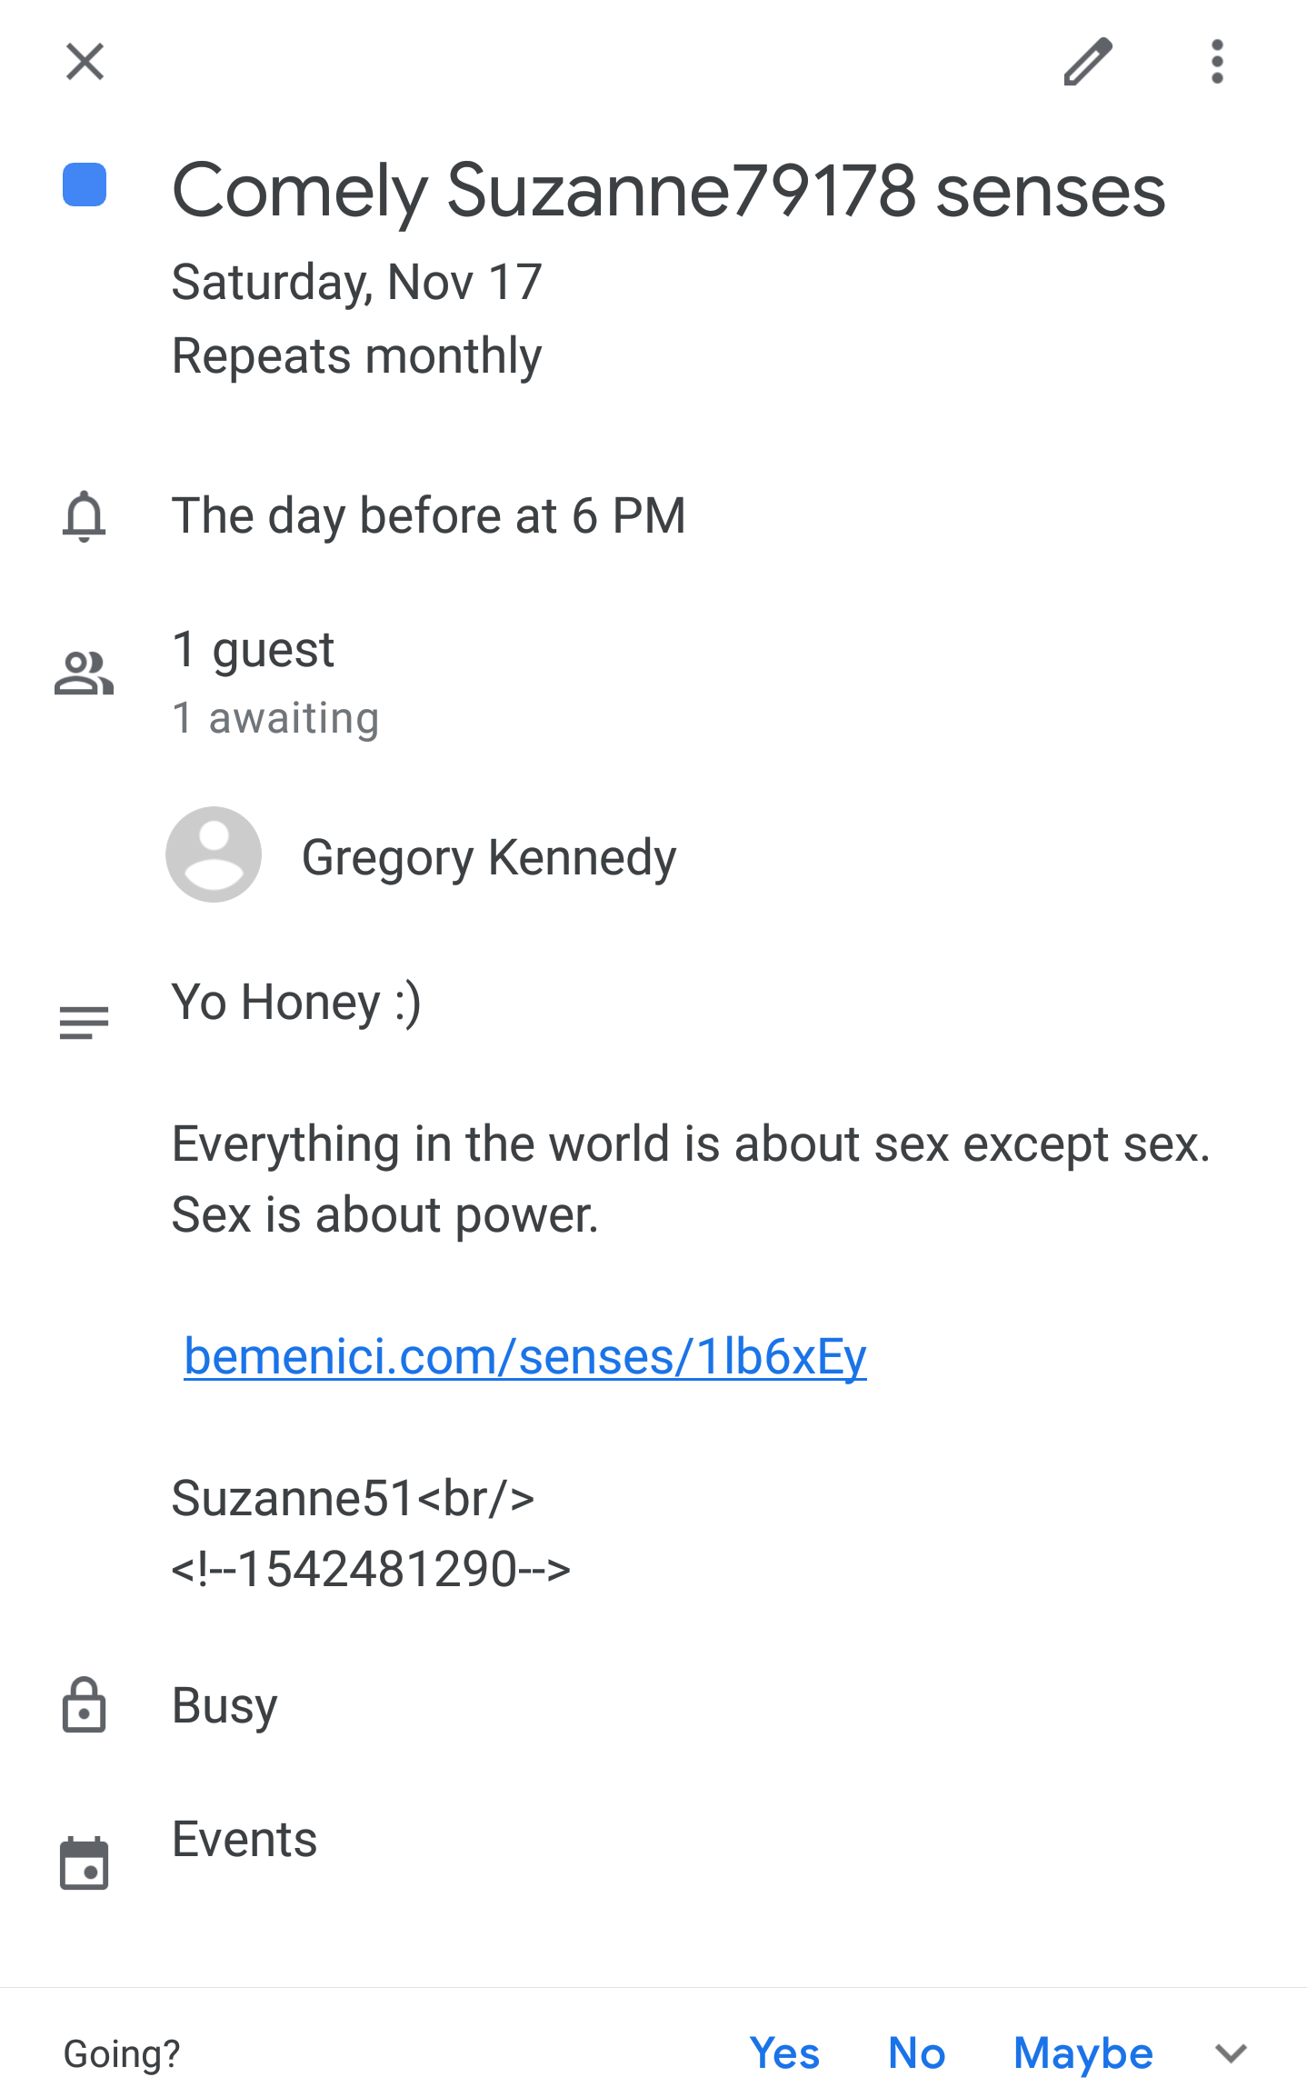Tap the lock availability icon

pos(85,1705)
